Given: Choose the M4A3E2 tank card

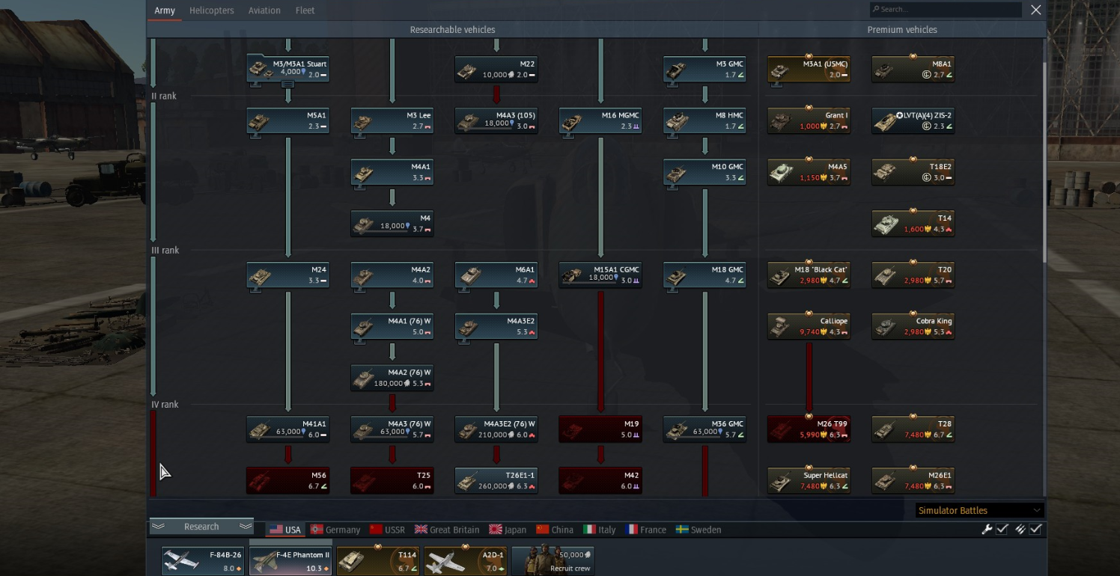Looking at the screenshot, I should click(496, 327).
